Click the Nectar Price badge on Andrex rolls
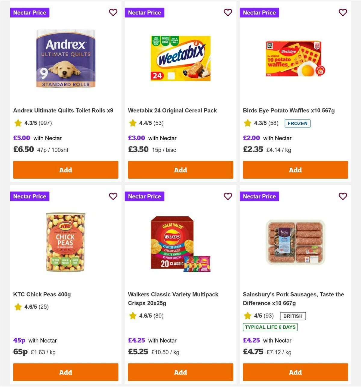Viewport: 361px width, 387px height. tap(29, 12)
